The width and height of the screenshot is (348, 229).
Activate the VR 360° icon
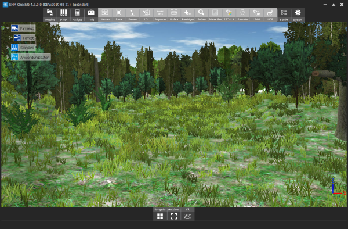coord(187,216)
